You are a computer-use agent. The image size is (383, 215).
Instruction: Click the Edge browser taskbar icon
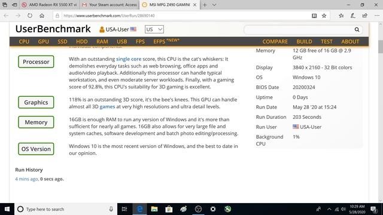[x=139, y=209]
